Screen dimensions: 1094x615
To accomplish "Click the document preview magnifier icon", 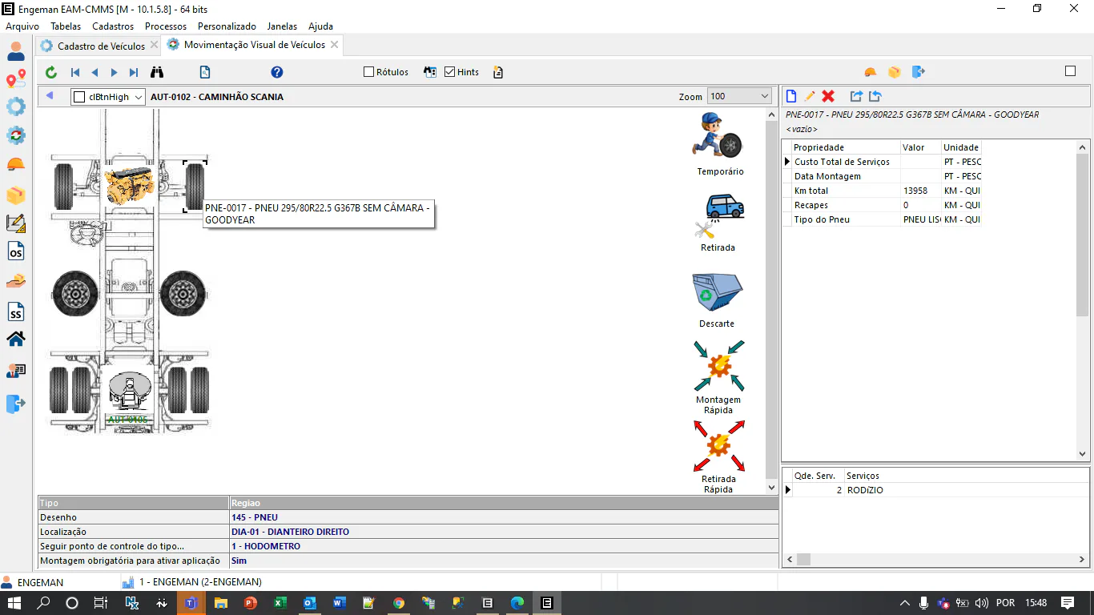I will tap(205, 72).
